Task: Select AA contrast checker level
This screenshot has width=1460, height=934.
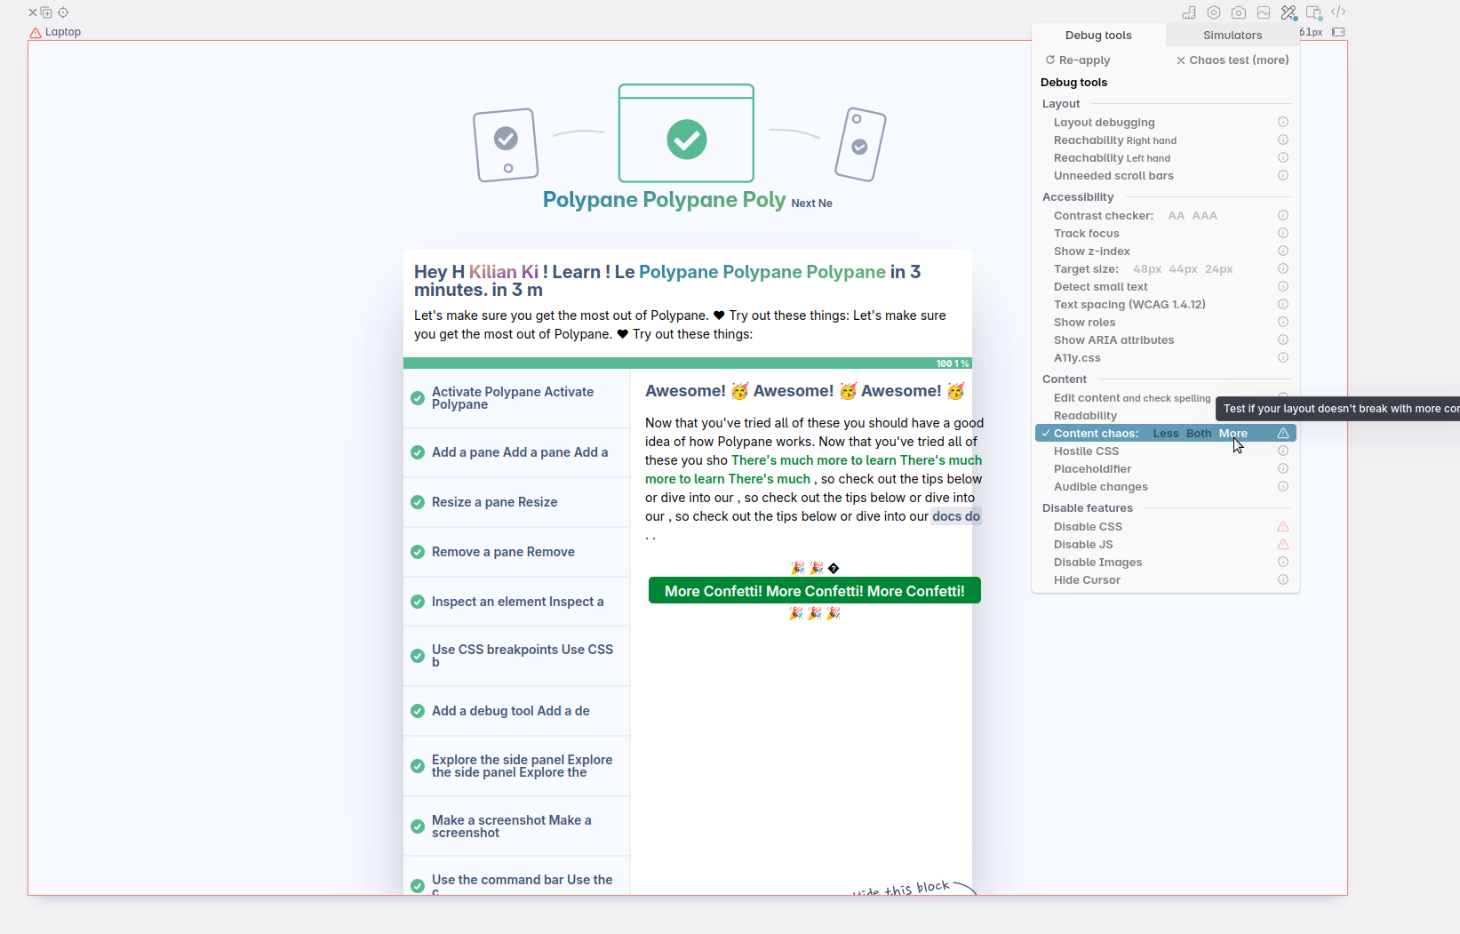Action: pos(1176,216)
